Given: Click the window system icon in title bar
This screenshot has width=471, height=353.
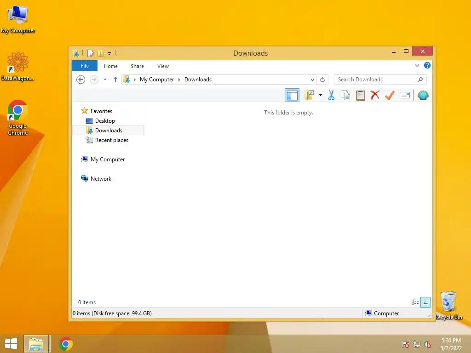Looking at the screenshot, I should [76, 53].
